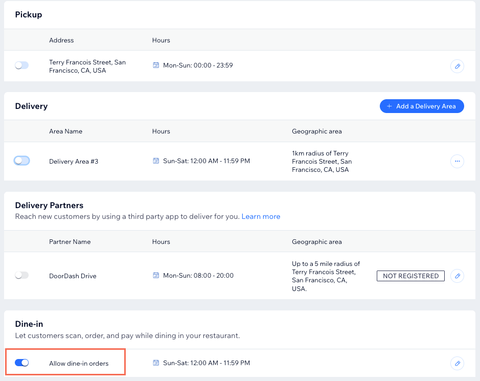Click the calendar icon next to Delivery Area #3 hours
480x381 pixels.
click(x=156, y=161)
